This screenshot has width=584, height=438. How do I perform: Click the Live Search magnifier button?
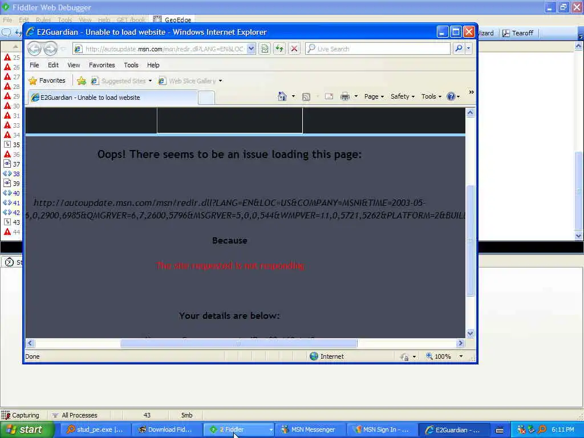459,48
